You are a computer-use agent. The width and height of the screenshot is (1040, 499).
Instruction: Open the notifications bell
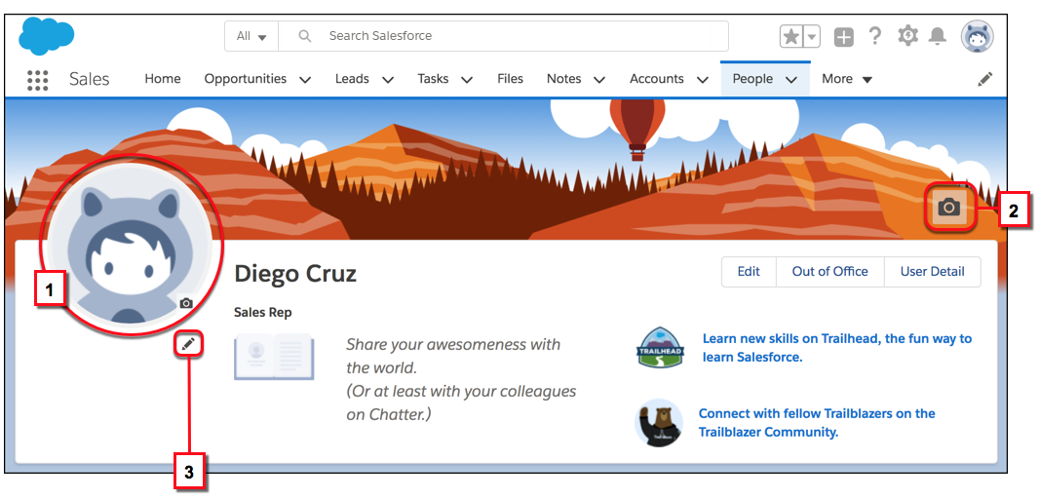click(938, 36)
